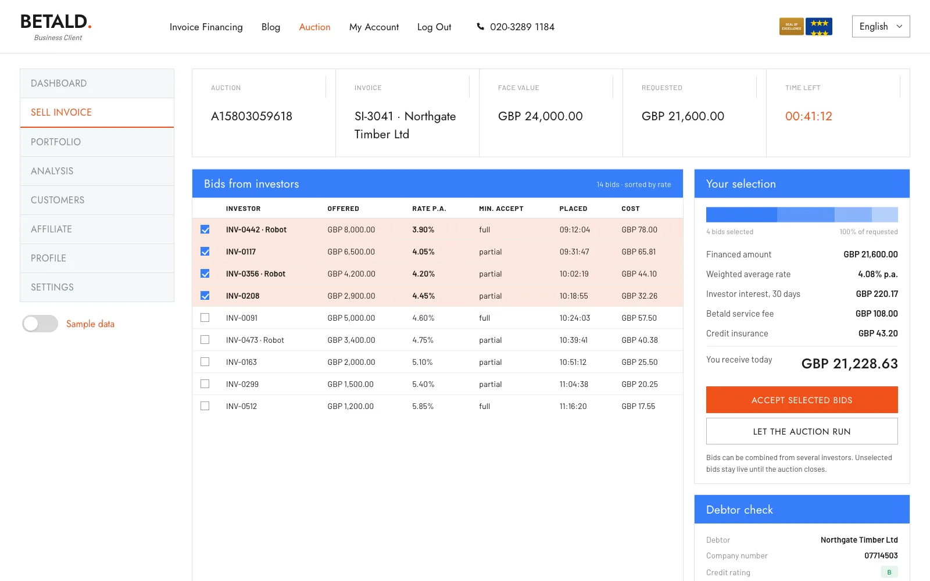Viewport: 930px width, 581px height.
Task: Select the INV-0299 bid checkbox
Action: pos(205,384)
